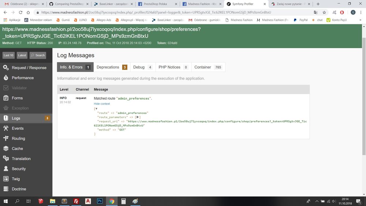Open the PayPal bookmark
Image resolution: width=366 pixels, height=206 pixels.
pos(300,20)
